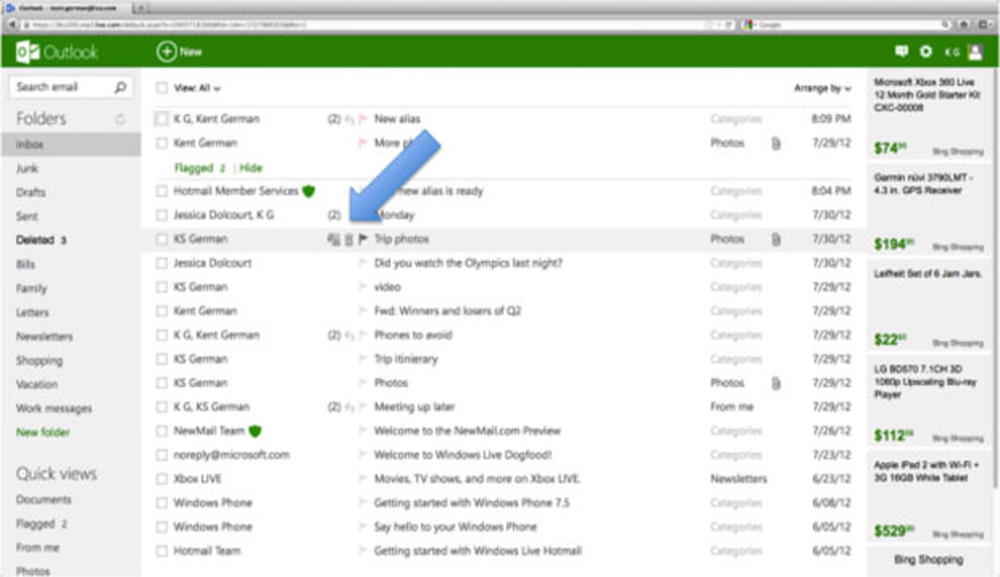Click the Outlook logo icon
Image resolution: width=1000 pixels, height=577 pixels.
[x=27, y=52]
